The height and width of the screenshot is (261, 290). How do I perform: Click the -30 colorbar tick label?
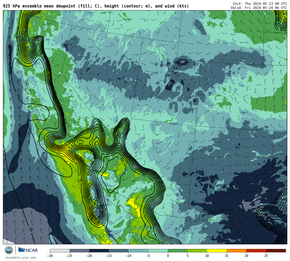point(50,256)
